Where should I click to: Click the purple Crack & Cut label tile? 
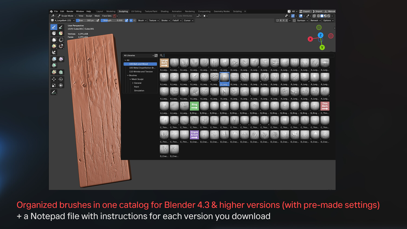click(194, 135)
